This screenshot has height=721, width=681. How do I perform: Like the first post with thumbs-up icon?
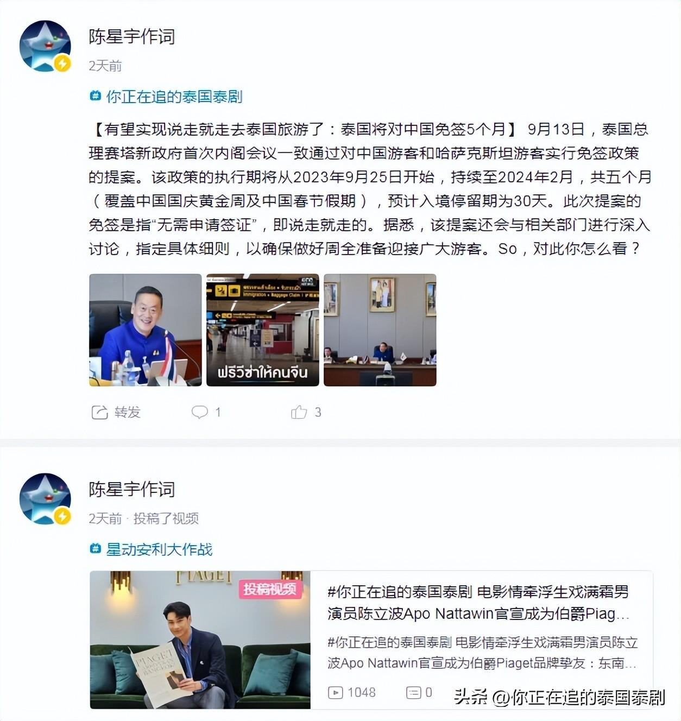[x=299, y=412]
